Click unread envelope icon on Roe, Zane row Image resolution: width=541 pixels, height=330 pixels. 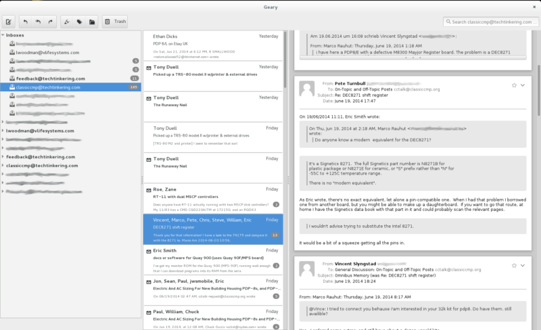point(149,190)
